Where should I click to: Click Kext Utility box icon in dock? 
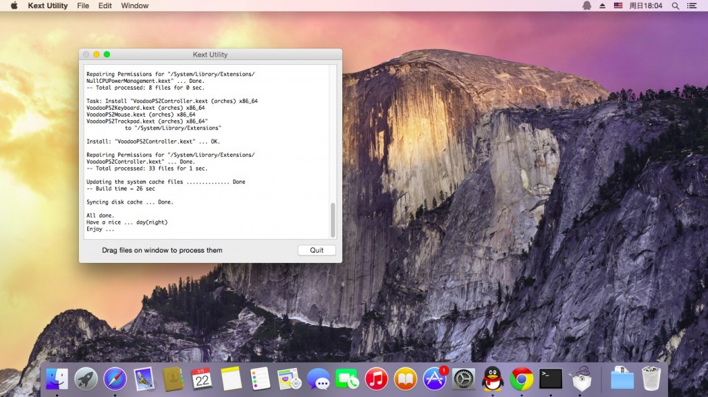click(580, 379)
